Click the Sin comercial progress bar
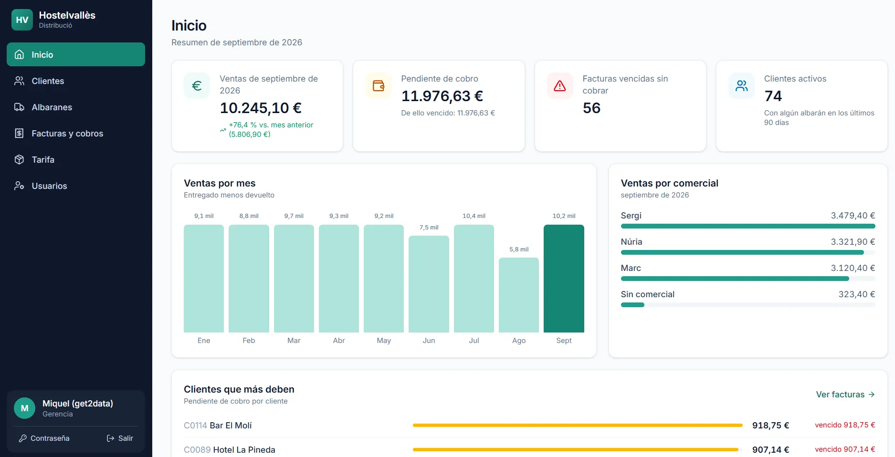 coord(748,305)
